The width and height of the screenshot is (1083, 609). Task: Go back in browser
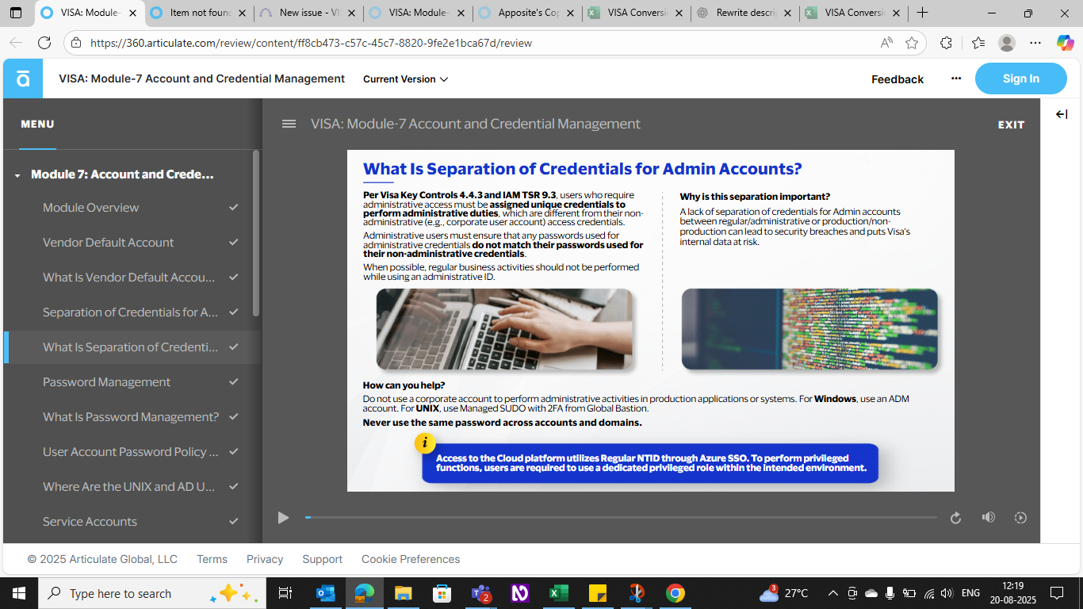click(16, 43)
